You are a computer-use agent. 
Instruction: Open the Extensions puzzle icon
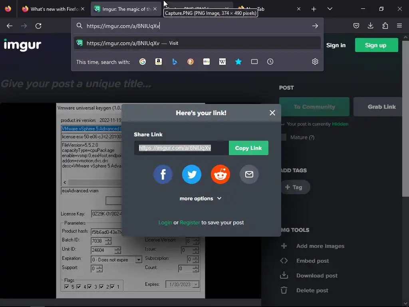[x=385, y=26]
